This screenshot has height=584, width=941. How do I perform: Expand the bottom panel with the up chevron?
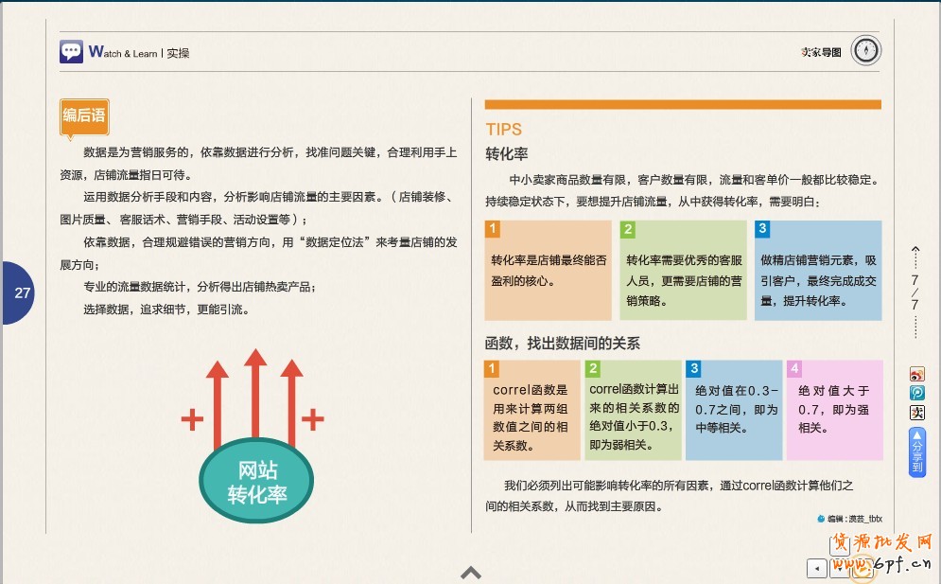pos(470,572)
